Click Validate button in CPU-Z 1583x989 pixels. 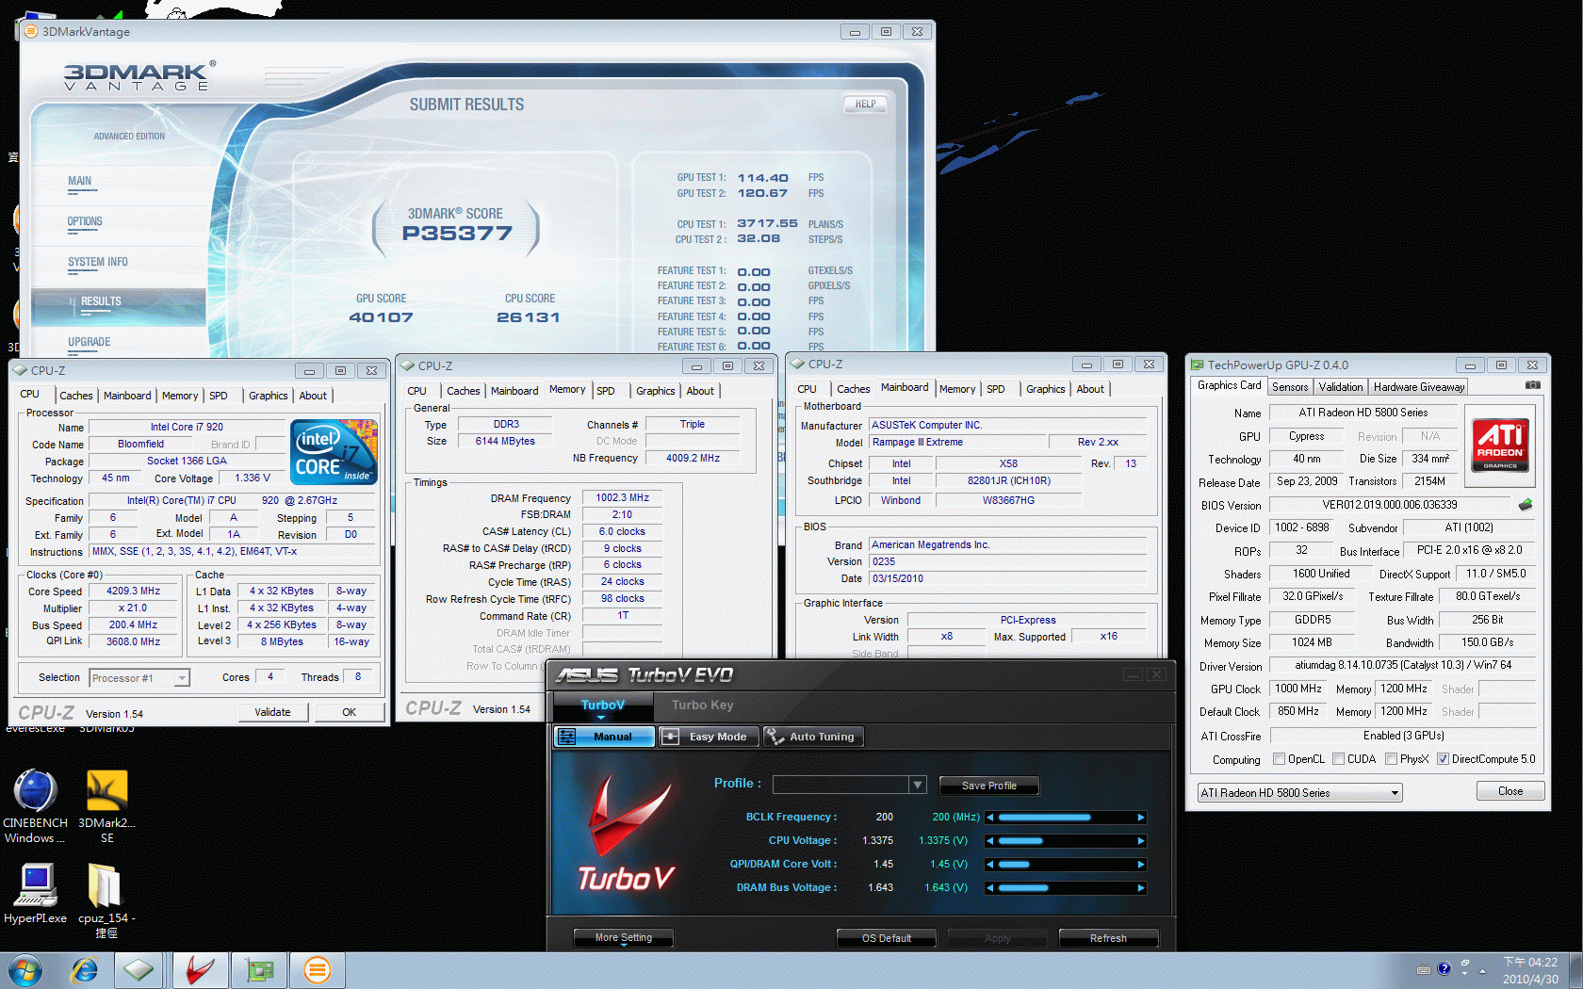click(x=272, y=712)
